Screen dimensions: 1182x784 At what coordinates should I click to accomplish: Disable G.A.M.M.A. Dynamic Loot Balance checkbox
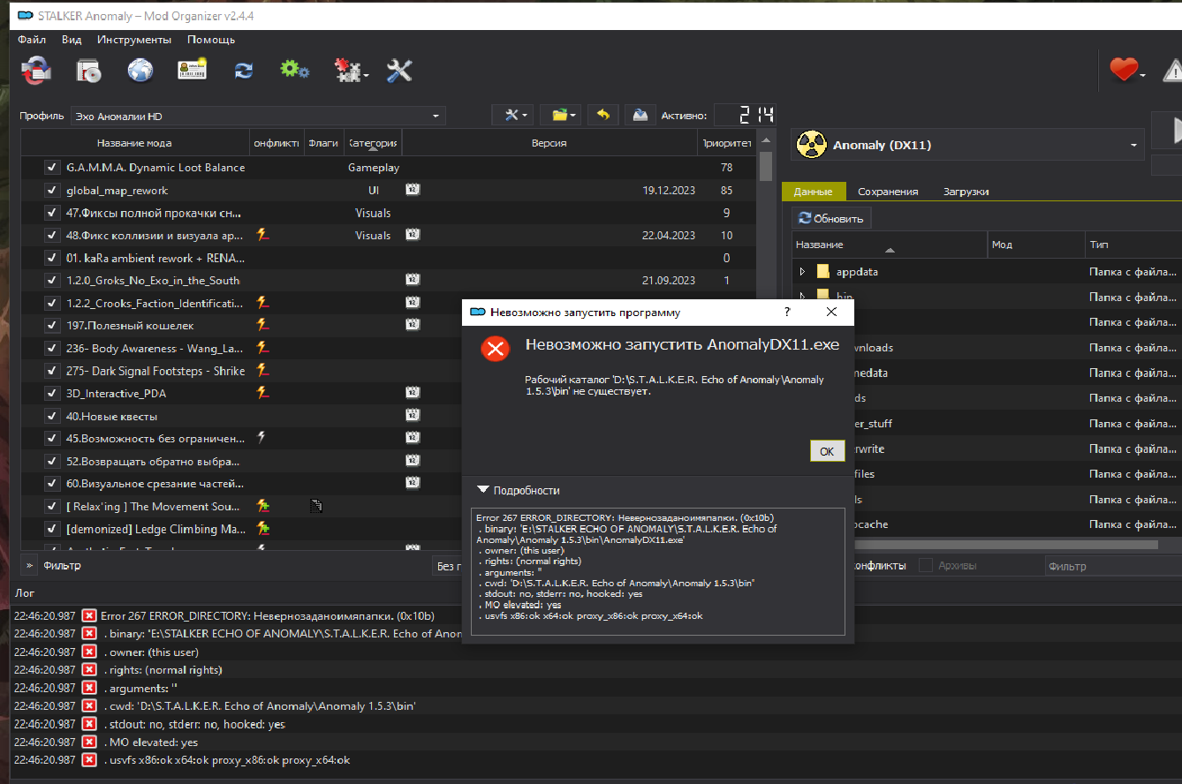click(52, 168)
